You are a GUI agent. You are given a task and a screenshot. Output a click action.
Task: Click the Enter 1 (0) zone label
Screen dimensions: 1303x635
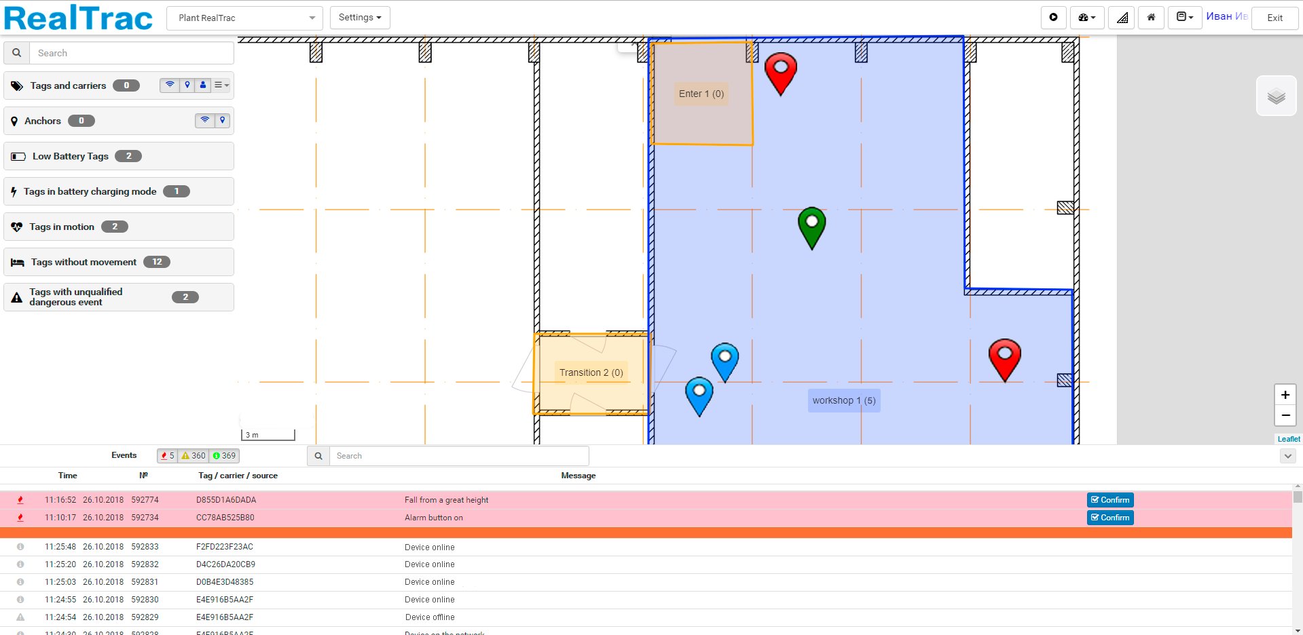(x=701, y=94)
